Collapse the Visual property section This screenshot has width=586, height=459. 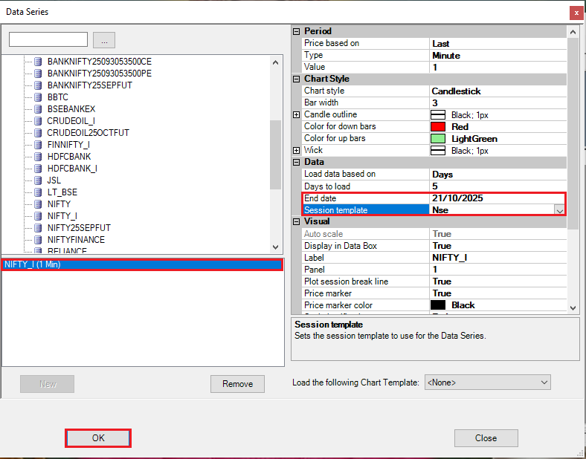[297, 221]
